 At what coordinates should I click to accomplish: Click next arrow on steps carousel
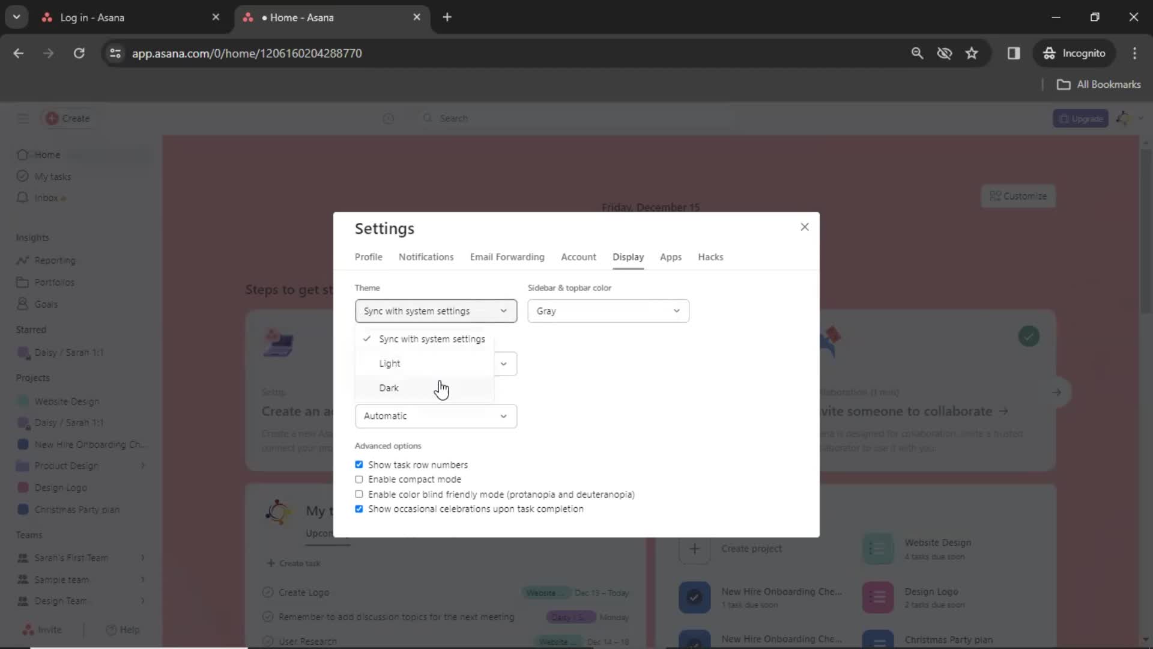point(1057,392)
